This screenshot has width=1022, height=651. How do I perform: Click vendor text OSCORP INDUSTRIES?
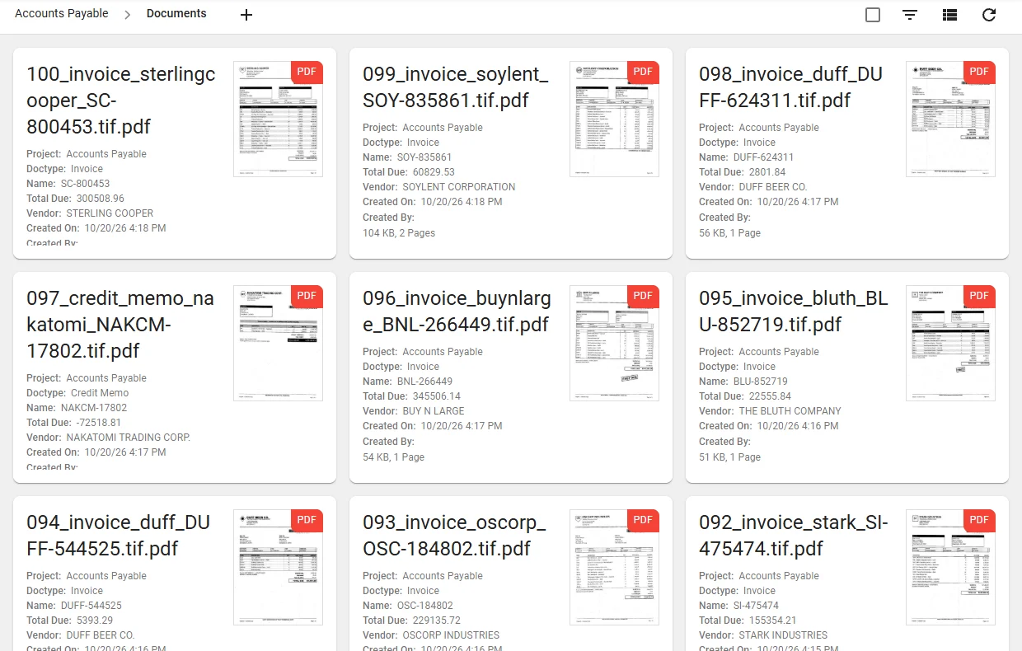coord(451,635)
